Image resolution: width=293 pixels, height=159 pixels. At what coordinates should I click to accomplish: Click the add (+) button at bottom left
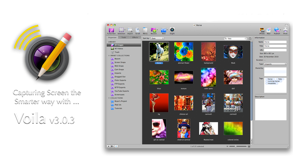click(108, 146)
